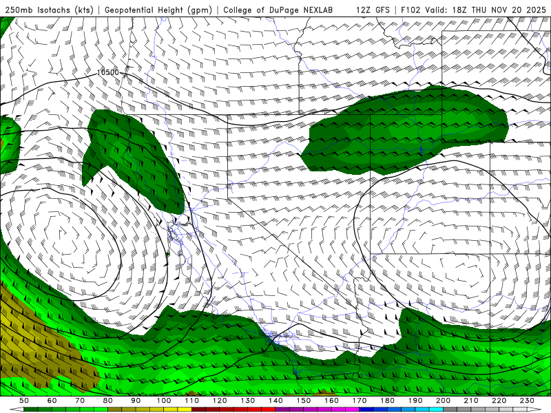Screen dimensions: 551x413
Task: Click the 230 value on the color scale
Action: click(527, 401)
